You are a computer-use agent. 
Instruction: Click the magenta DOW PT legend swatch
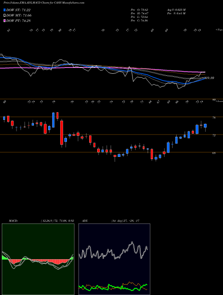[x=5, y=21]
